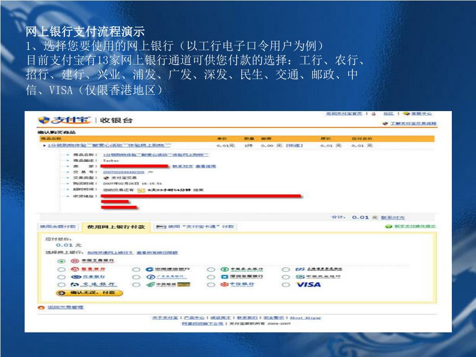Click the China Construction Bank 中国建设银行 logo

(167, 269)
